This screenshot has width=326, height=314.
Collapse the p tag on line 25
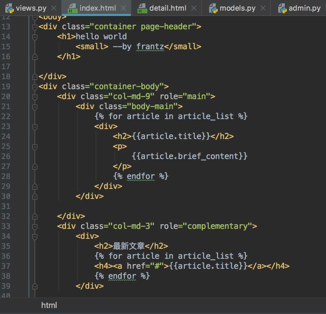[35, 147]
